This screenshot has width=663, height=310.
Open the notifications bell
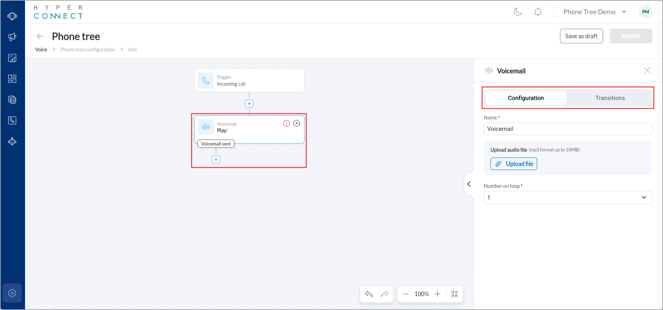click(x=538, y=12)
